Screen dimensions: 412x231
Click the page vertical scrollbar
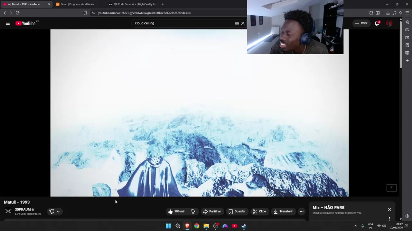pyautogui.click(x=401, y=45)
